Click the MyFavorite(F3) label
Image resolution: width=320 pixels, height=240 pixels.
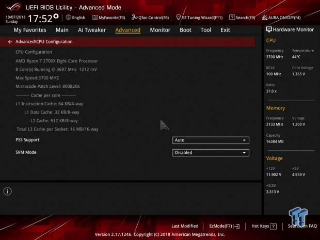click(112, 18)
